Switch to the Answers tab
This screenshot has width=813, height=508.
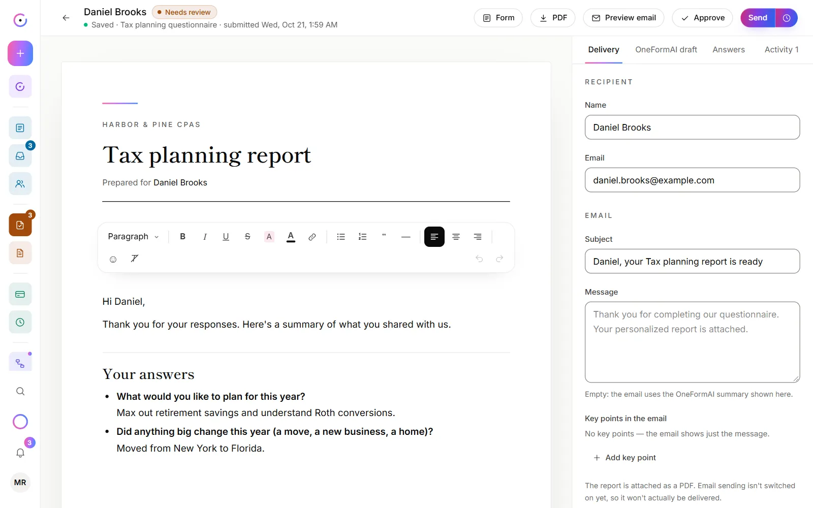[x=729, y=50]
